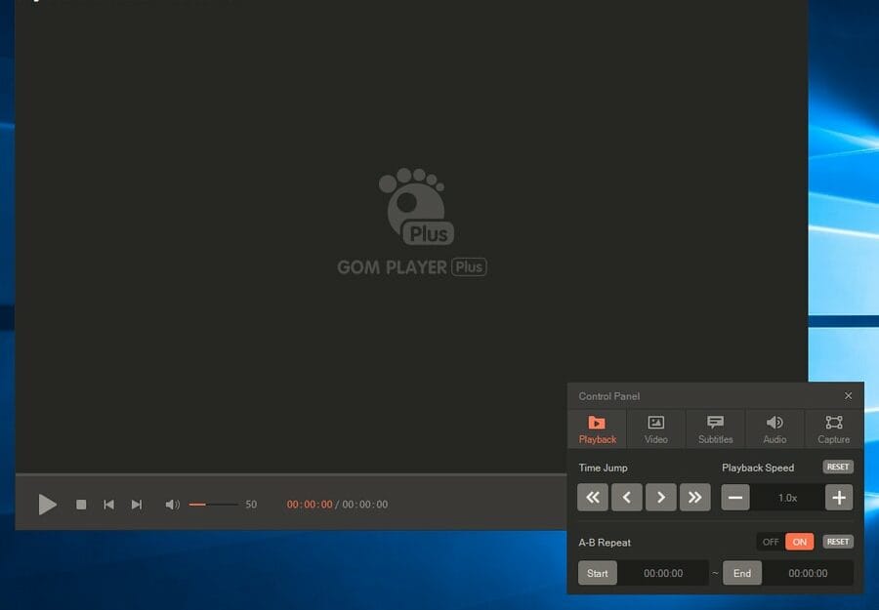Adjust the volume slider

pyautogui.click(x=213, y=505)
